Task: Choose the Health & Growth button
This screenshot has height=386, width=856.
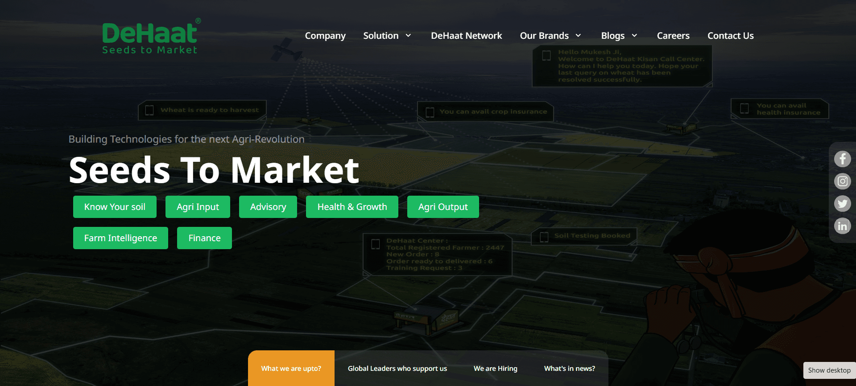Action: [352, 207]
